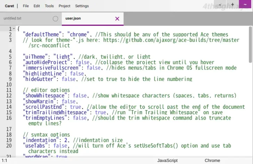This screenshot has height=164, width=253.
Task: Switch to the untitled.txt tab
Action: click(31, 18)
